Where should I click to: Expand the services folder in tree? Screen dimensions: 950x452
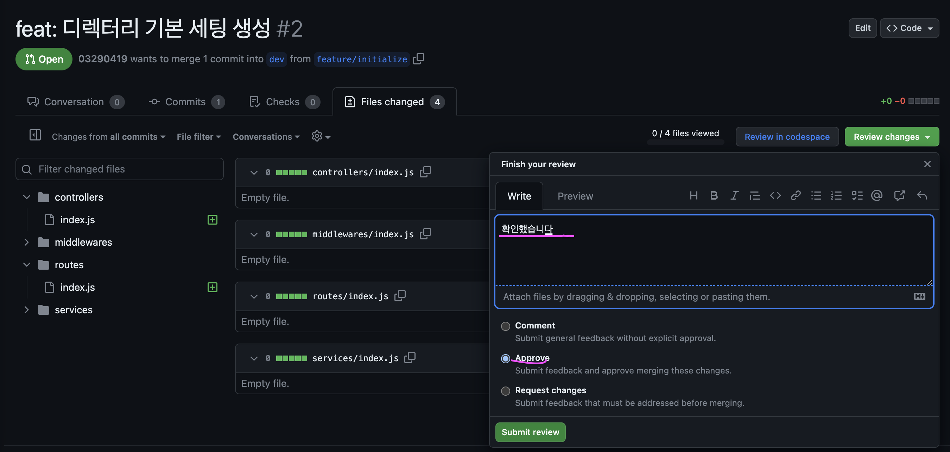click(x=26, y=309)
